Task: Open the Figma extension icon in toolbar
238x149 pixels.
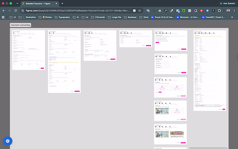Action: [213, 11]
